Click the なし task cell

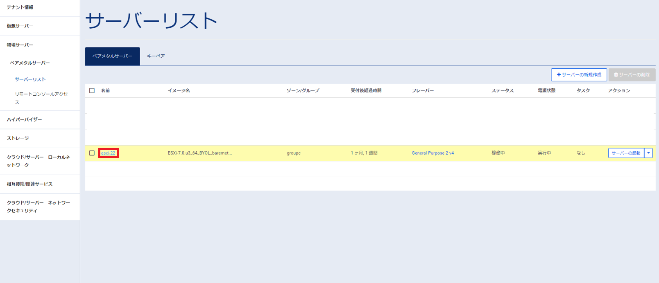coord(581,153)
